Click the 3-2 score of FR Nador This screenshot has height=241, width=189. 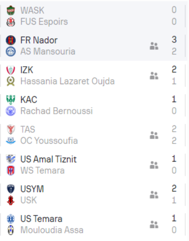coord(174,46)
